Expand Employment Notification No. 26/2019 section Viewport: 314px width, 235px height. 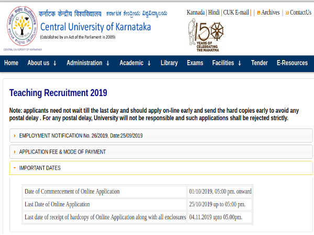pos(81,136)
